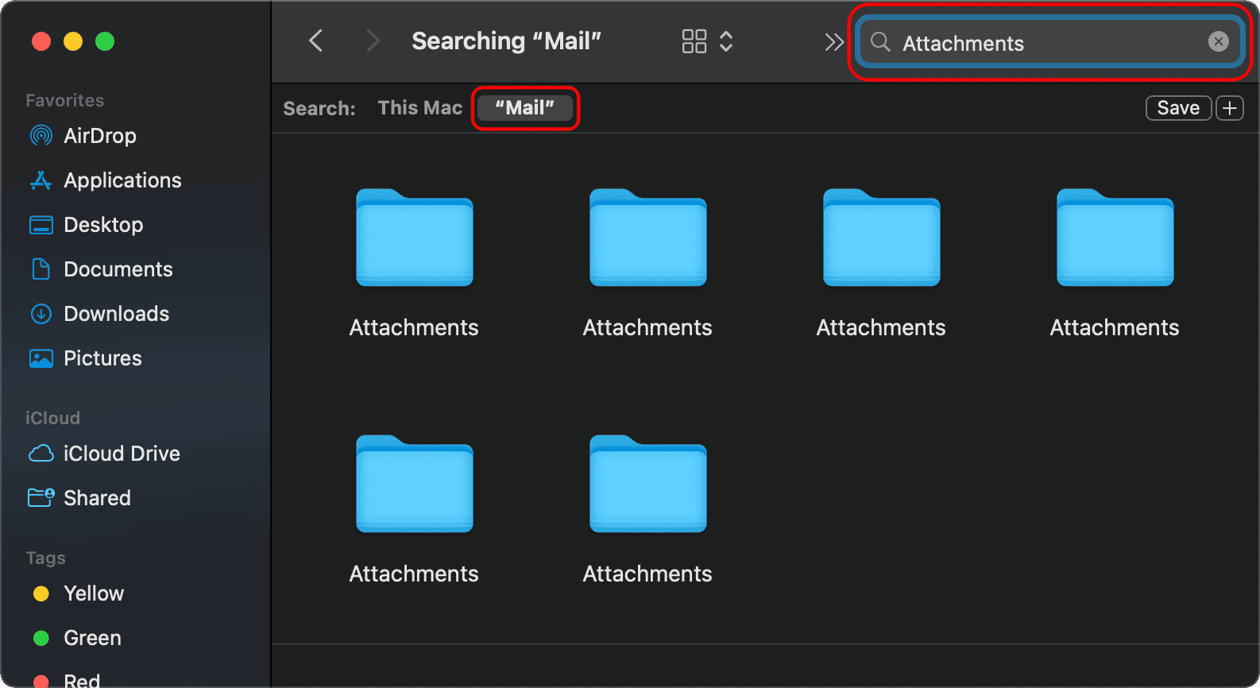The image size is (1260, 688).
Task: Click the forward navigation arrow
Action: [x=372, y=41]
